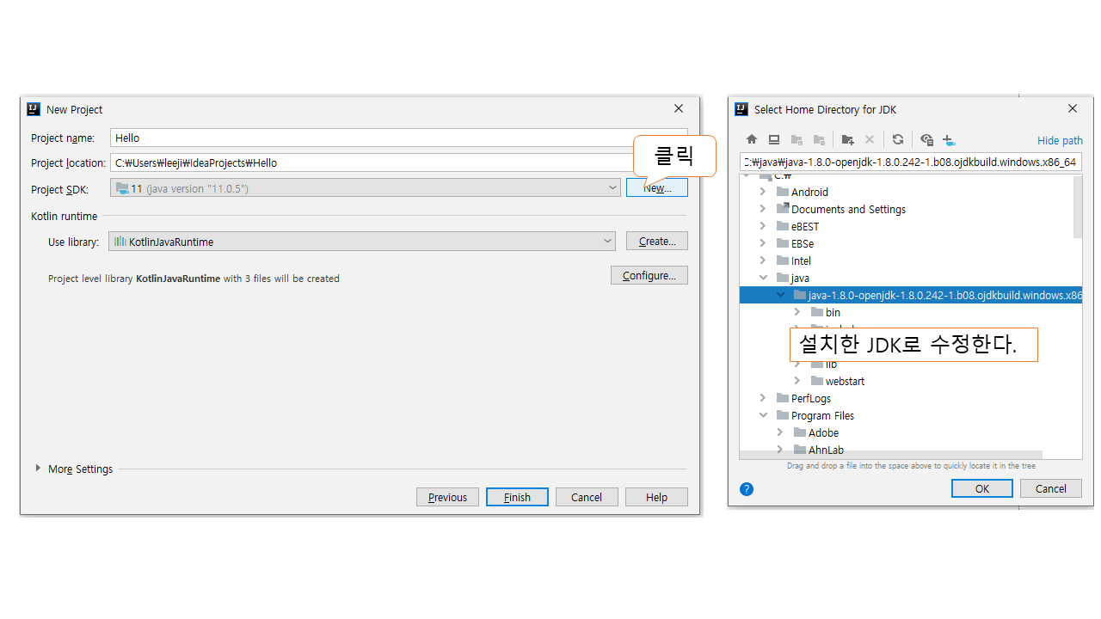Screen dimensions: 1101x619
Task: Select the webstart folder
Action: (x=844, y=381)
